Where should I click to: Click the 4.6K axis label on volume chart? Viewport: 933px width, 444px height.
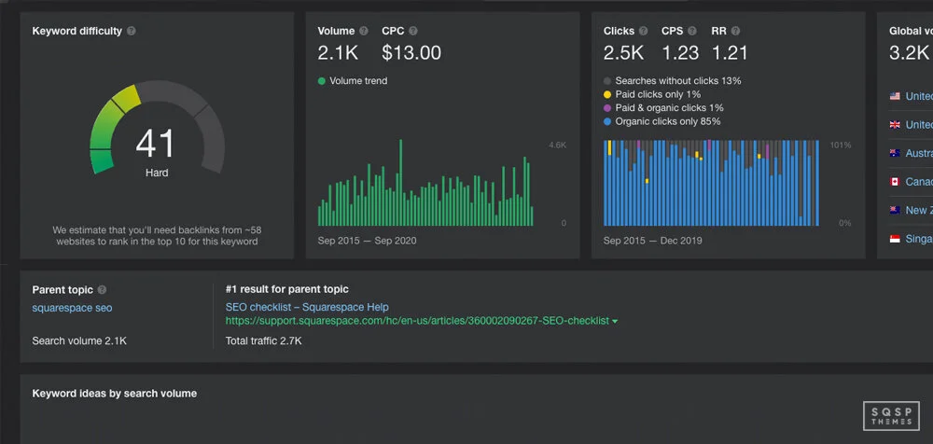pyautogui.click(x=558, y=146)
